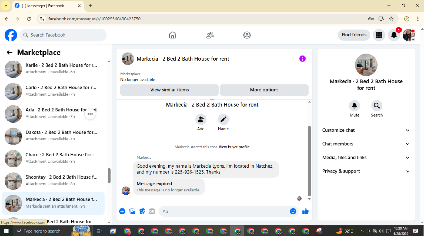Mute this conversation bell icon
424x236 pixels.
354,105
